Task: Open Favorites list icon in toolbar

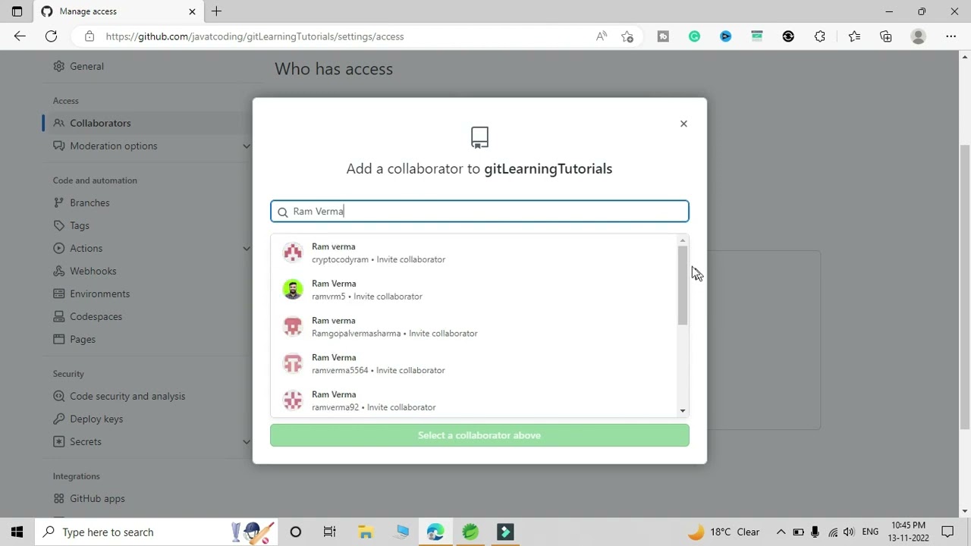Action: pos(854,36)
